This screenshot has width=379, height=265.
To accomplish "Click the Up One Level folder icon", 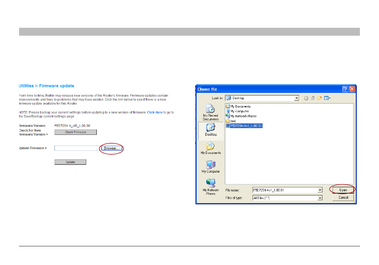I will pyautogui.click(x=313, y=98).
